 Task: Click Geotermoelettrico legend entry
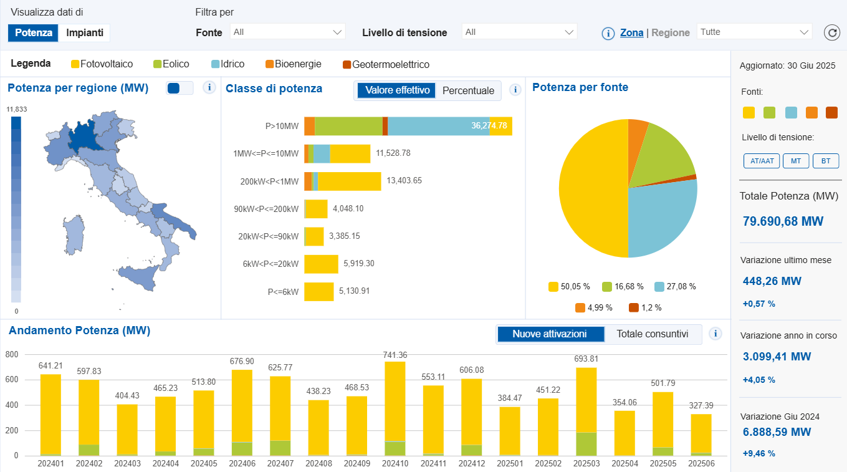386,64
